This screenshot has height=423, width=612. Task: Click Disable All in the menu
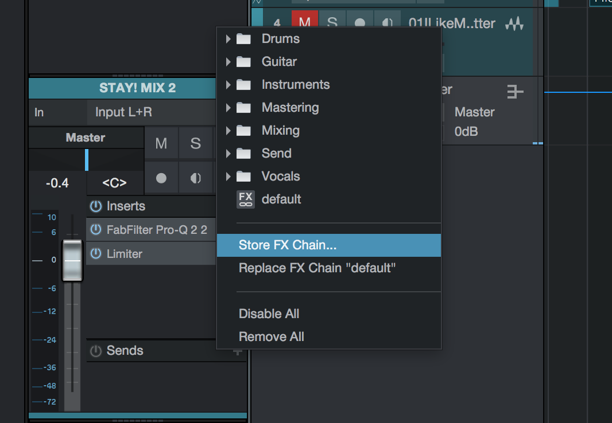coord(269,314)
